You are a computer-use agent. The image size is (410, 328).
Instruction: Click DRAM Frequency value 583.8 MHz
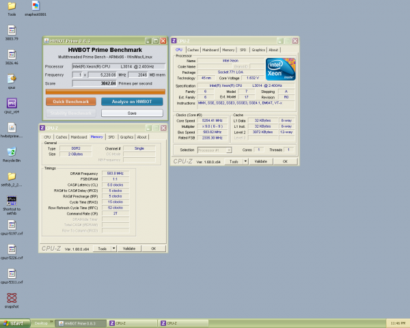tap(115, 174)
